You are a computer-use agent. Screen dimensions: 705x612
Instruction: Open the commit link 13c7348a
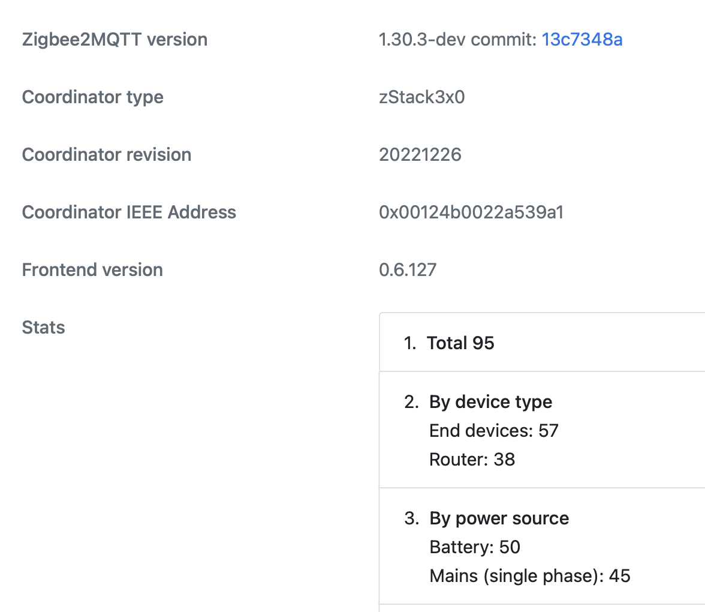click(x=582, y=40)
